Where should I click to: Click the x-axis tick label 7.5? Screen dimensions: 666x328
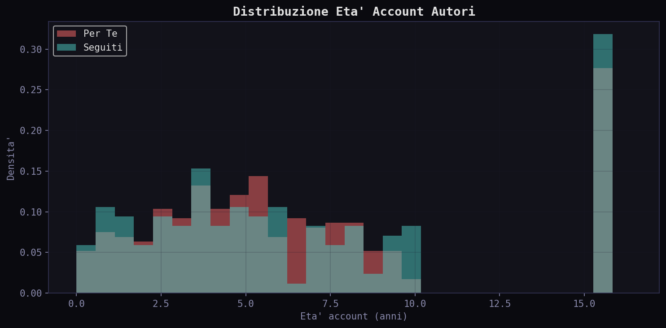click(x=330, y=304)
